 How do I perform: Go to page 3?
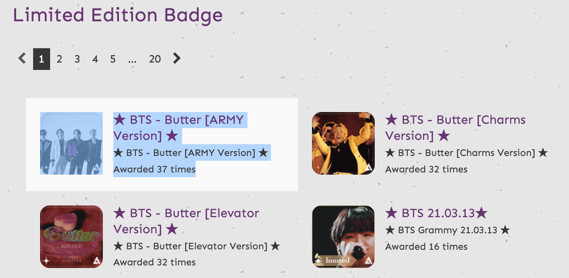point(77,59)
